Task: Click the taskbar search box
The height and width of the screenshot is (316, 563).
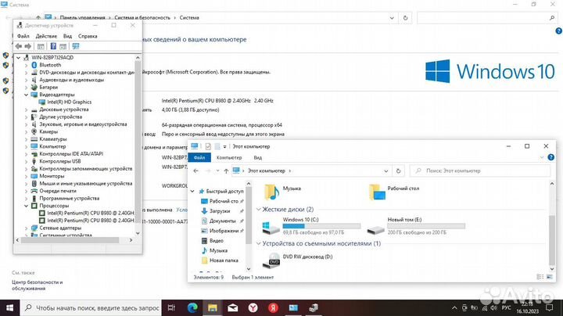Action: pos(92,307)
